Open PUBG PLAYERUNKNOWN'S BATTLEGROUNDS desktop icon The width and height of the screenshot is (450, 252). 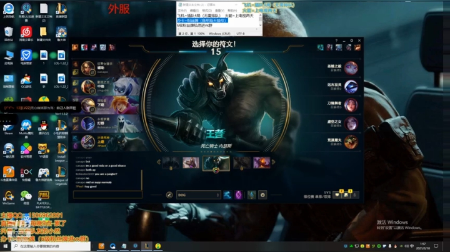pos(44,200)
